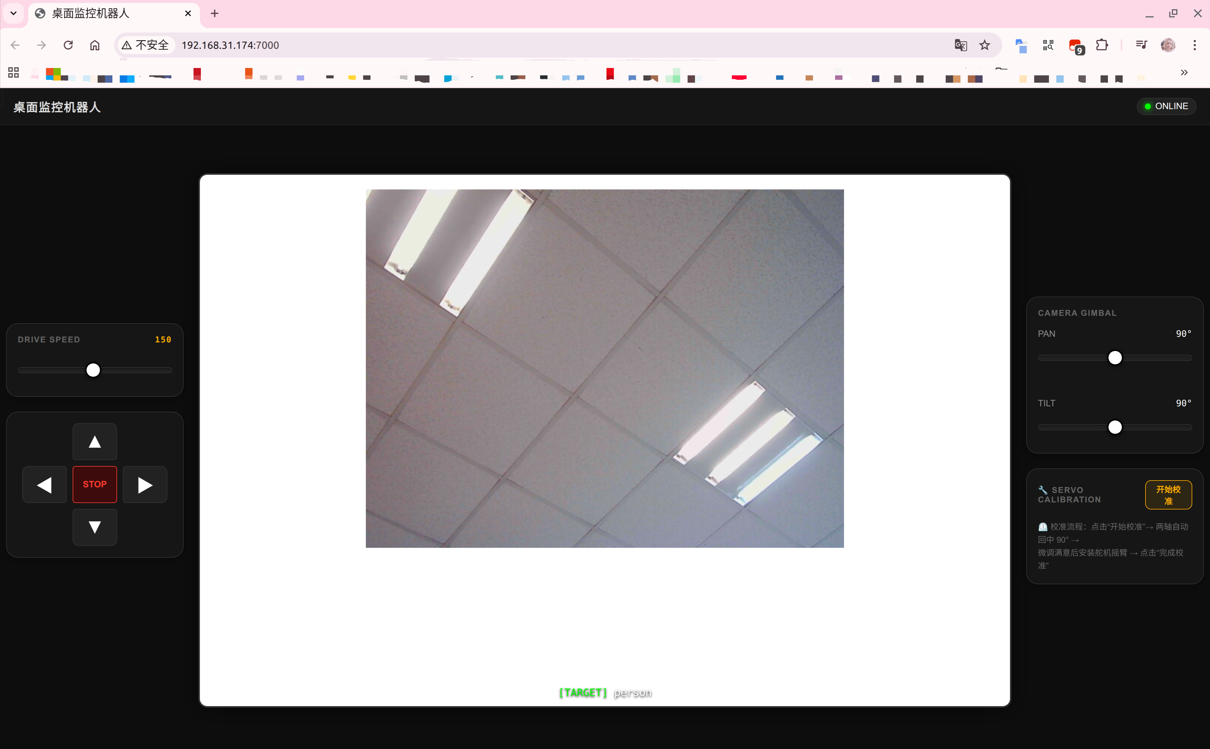Click the forward drive up-arrow button
Viewport: 1210px width, 749px height.
pos(95,441)
